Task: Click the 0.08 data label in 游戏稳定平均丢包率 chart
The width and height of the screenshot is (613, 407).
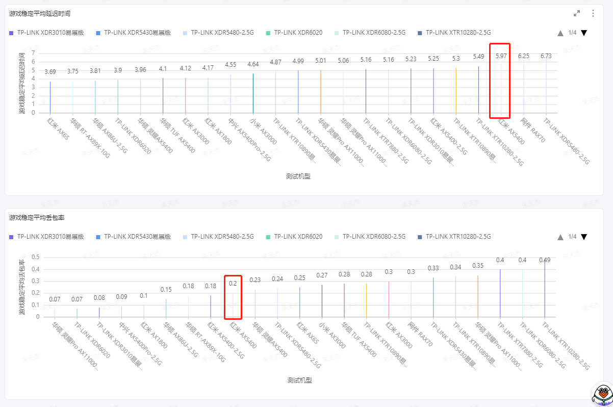Action: pos(99,297)
